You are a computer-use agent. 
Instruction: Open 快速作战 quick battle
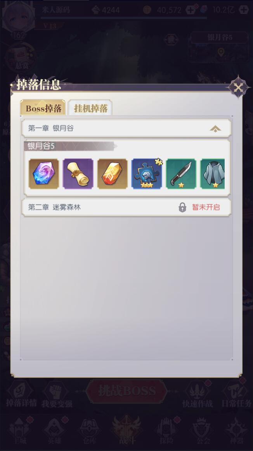coord(198,394)
